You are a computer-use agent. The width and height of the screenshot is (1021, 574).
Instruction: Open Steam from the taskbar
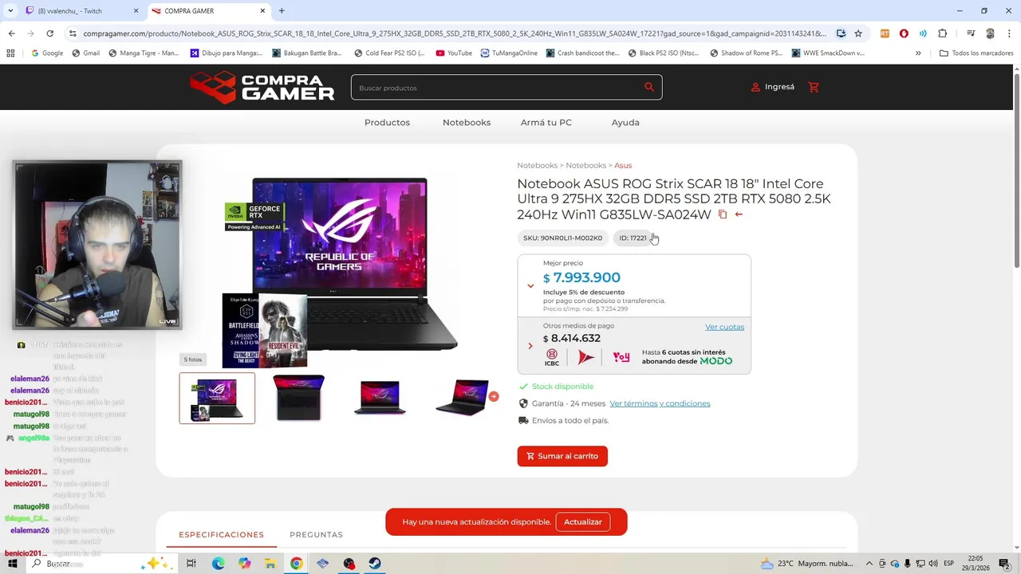click(375, 564)
